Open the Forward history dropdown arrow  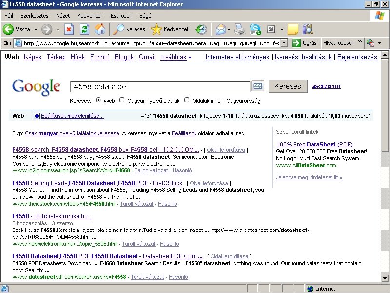click(x=58, y=29)
